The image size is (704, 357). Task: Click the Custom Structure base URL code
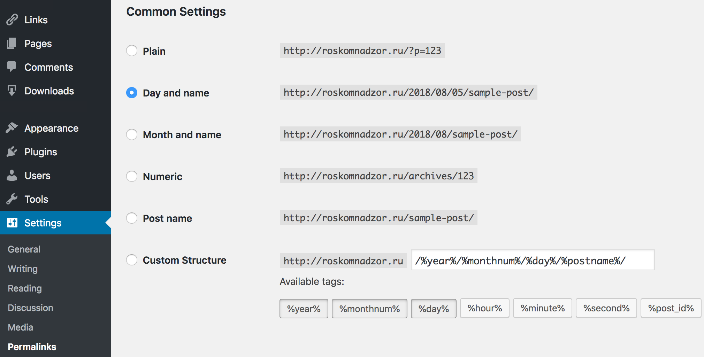tap(343, 261)
